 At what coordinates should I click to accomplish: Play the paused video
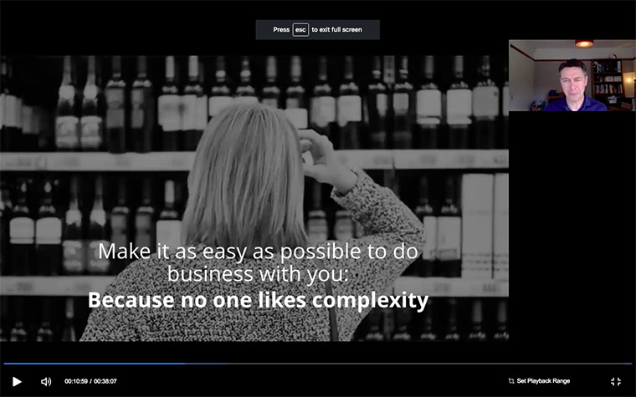(x=17, y=381)
